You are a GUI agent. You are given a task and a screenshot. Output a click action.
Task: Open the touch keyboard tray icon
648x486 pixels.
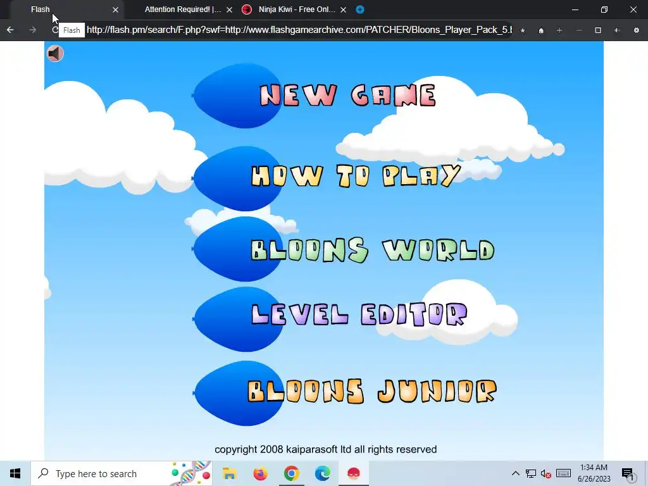coord(563,473)
